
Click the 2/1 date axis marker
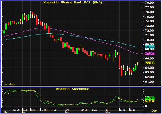point(67,110)
